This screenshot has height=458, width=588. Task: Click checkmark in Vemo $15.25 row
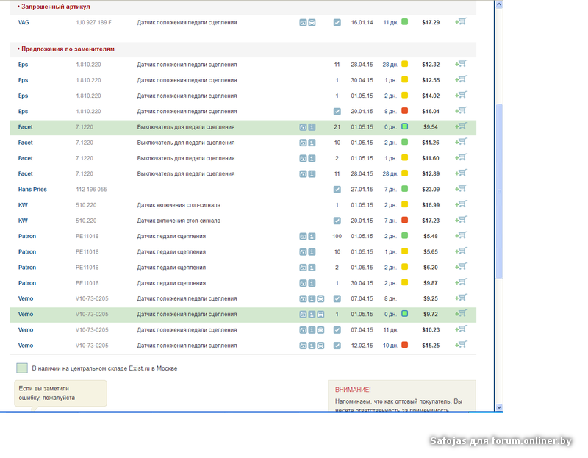(337, 346)
